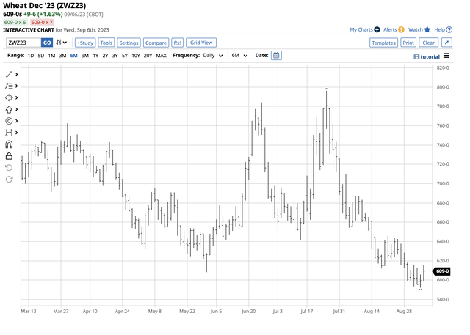470x335 pixels.
Task: Click the redo arrow icon
Action: pyautogui.click(x=9, y=179)
